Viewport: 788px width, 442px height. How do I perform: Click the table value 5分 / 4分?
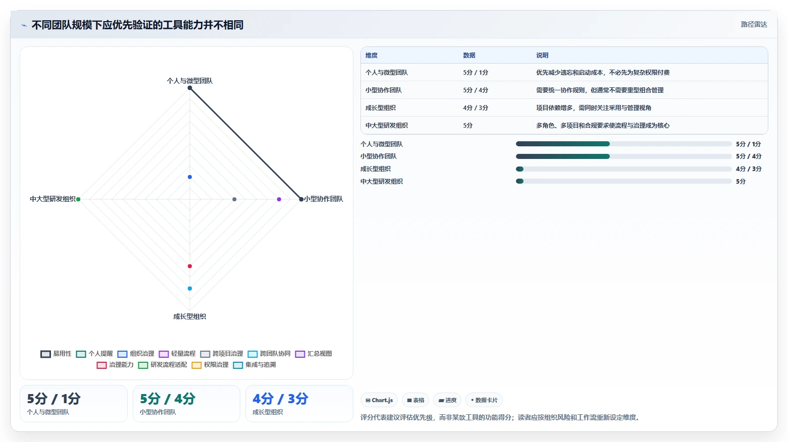(x=476, y=90)
